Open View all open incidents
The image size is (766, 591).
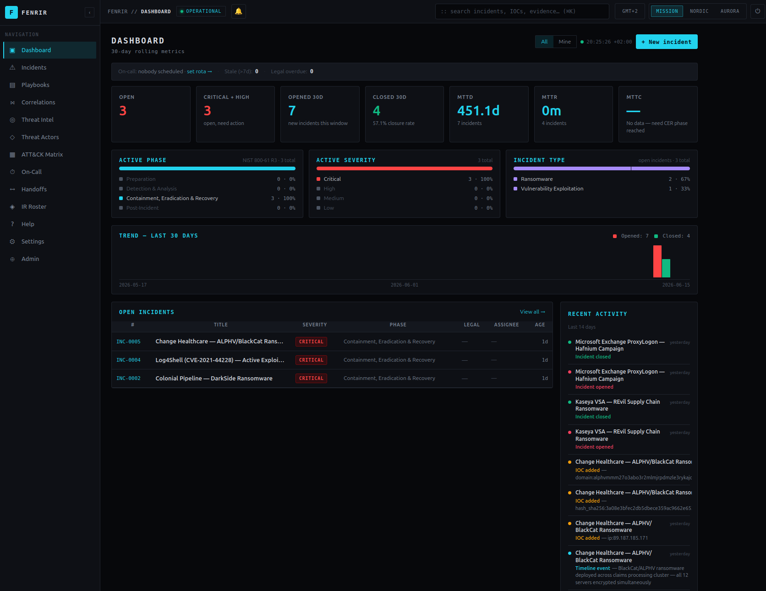[x=532, y=312]
